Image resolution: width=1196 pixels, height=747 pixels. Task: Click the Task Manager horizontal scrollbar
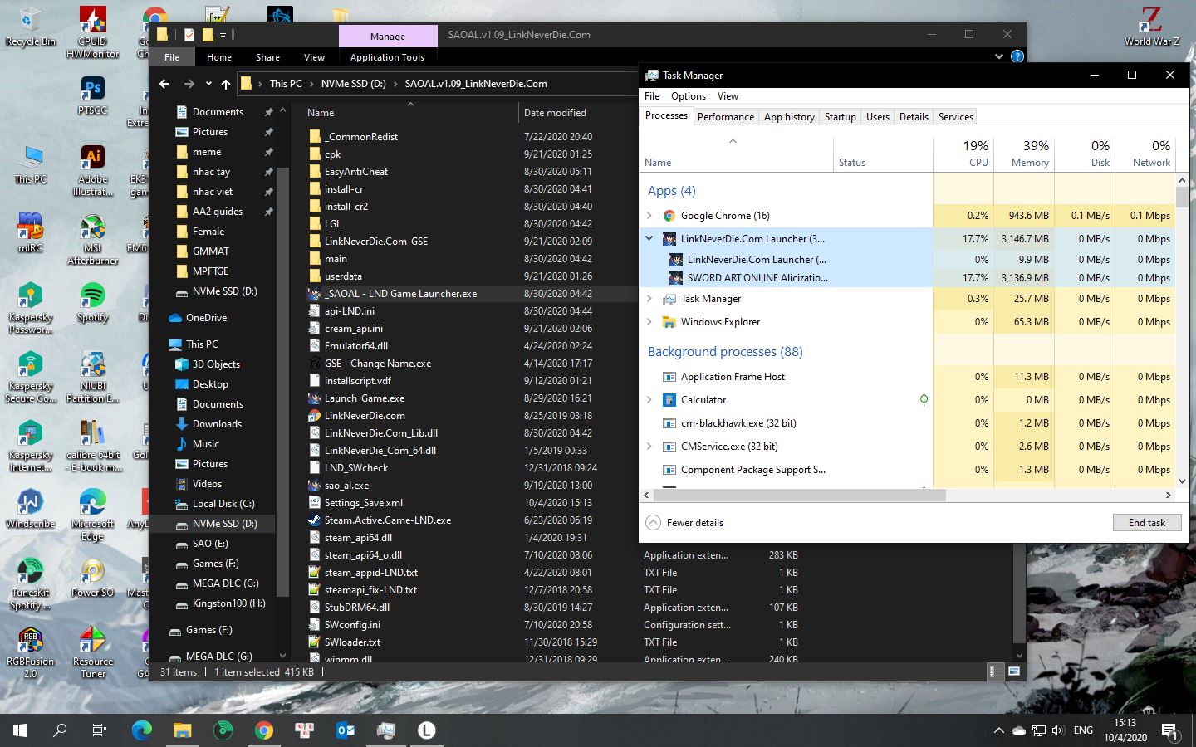[799, 496]
